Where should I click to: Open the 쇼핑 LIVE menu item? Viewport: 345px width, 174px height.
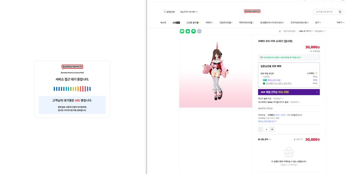(176, 23)
